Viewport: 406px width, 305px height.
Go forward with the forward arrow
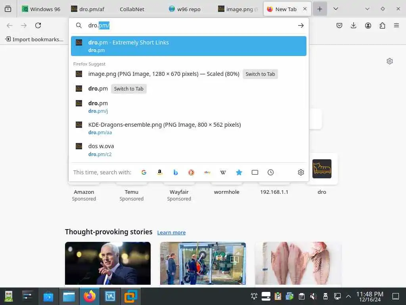pyautogui.click(x=24, y=25)
